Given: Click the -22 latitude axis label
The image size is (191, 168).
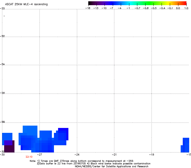Looking at the screenshot, I should coord(2,36).
